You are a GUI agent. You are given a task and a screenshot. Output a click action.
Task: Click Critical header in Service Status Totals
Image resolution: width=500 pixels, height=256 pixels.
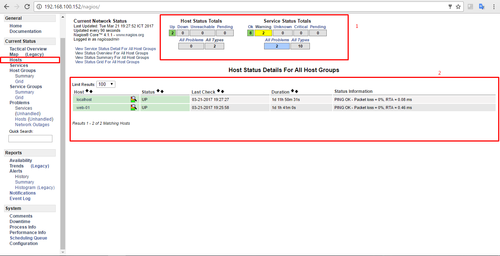[x=301, y=27]
